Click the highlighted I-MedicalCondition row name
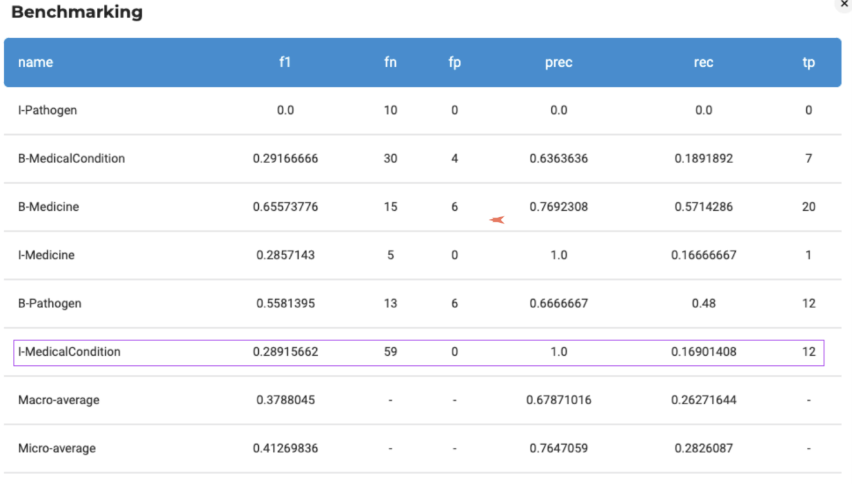The width and height of the screenshot is (852, 484). 69,352
